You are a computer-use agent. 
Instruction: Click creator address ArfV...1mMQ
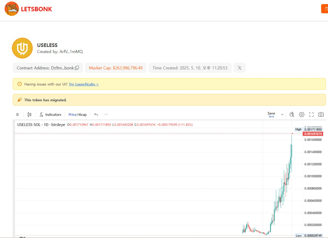tap(71, 52)
